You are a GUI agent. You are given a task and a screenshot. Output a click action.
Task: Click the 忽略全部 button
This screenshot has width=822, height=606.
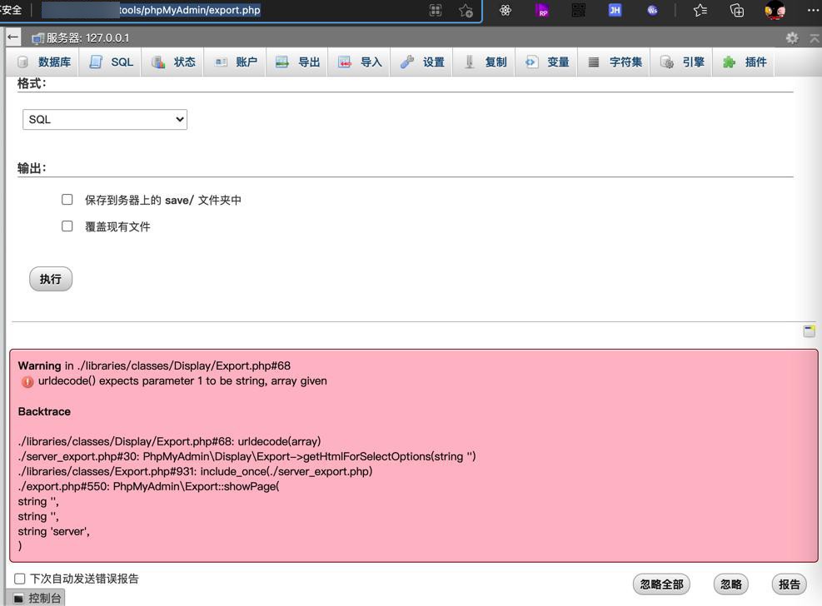click(x=661, y=584)
